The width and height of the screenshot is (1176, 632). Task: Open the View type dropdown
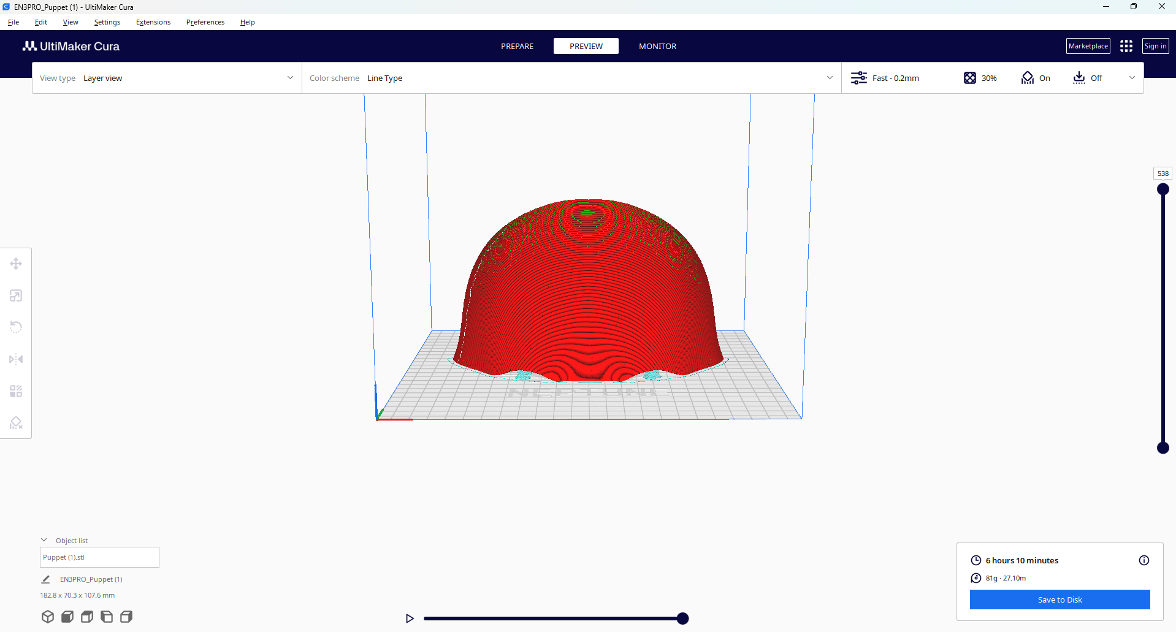tap(167, 78)
